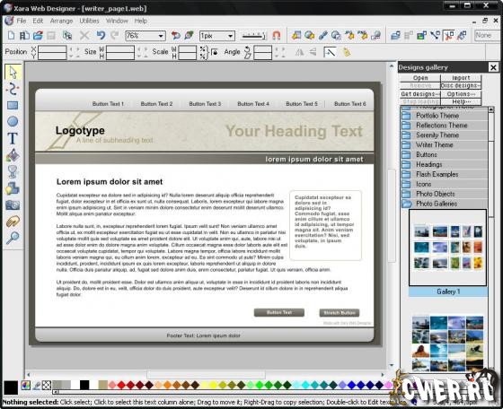
Task: Click the Open button in Designs gallery
Action: tap(420, 78)
